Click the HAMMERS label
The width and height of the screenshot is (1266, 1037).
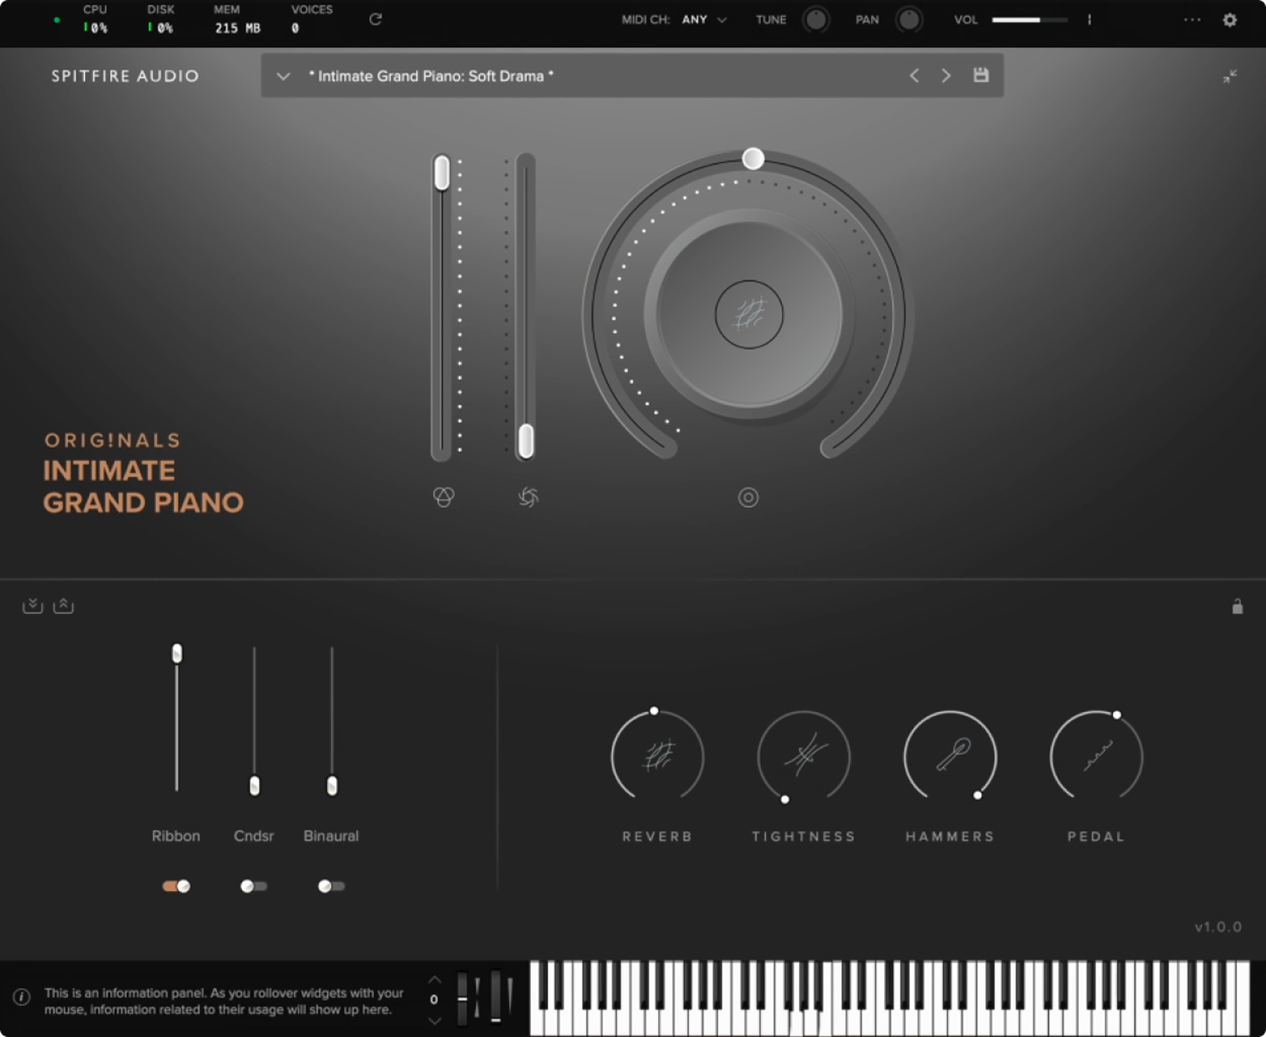click(950, 836)
